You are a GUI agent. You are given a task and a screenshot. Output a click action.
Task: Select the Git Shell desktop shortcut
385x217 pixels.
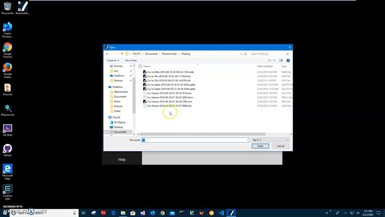(x=7, y=130)
